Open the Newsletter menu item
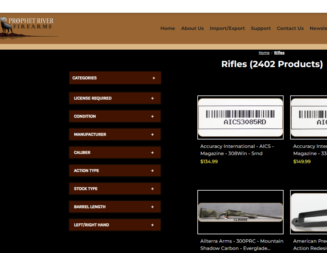327x253 pixels. 318,28
